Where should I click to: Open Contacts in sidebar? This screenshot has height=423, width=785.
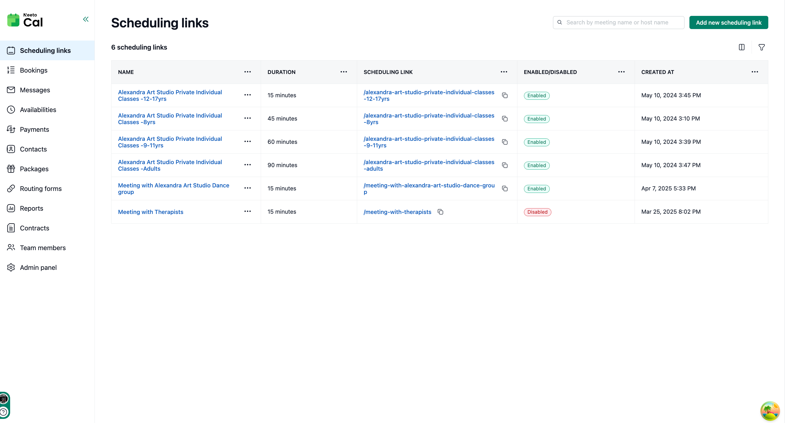(47, 149)
